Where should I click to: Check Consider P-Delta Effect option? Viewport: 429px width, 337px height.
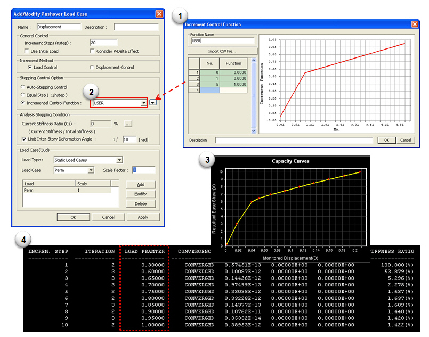[93, 51]
